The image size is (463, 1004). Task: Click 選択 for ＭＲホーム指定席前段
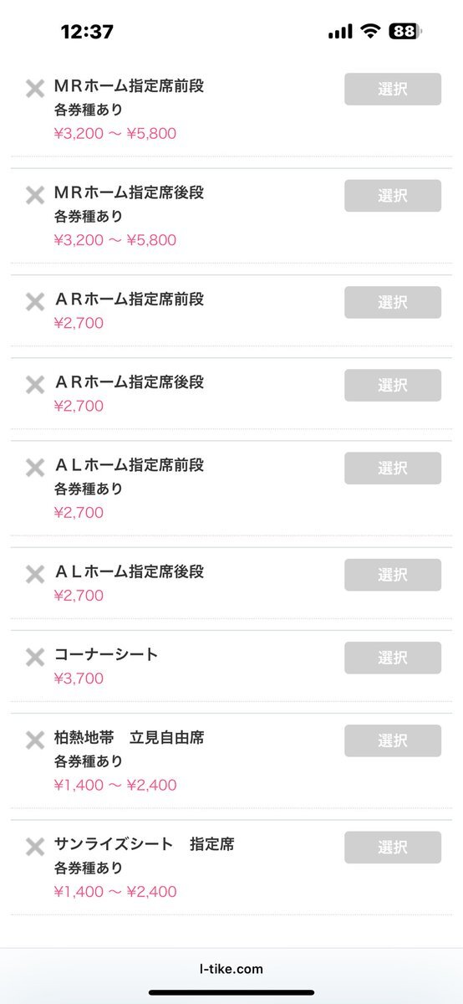pos(393,89)
